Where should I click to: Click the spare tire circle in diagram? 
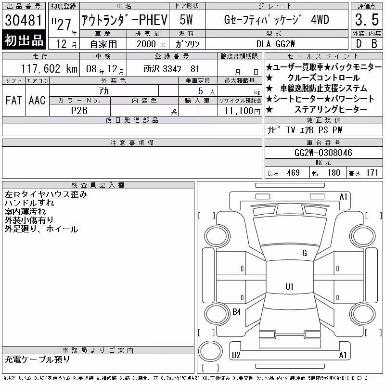click(210, 351)
